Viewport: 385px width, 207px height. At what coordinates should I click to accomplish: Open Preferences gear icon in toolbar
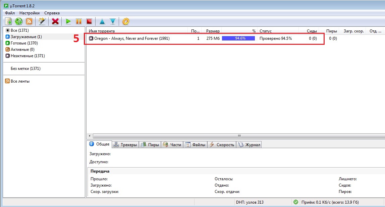pos(126,21)
